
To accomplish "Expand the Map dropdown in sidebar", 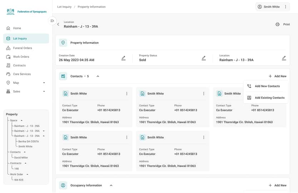I will [44, 83].
